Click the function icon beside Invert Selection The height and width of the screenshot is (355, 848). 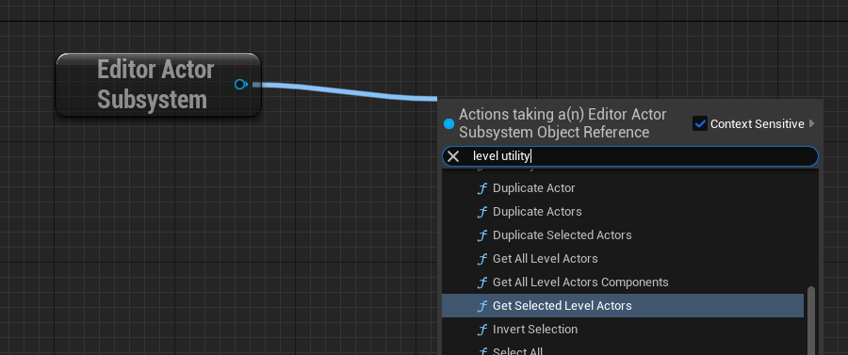point(481,330)
